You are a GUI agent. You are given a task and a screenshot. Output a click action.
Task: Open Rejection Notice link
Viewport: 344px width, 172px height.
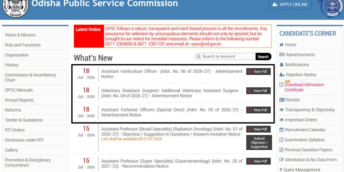301,75
